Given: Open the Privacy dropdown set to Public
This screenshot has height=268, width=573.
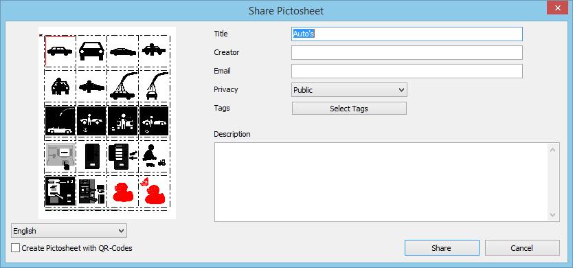Looking at the screenshot, I should point(349,90).
